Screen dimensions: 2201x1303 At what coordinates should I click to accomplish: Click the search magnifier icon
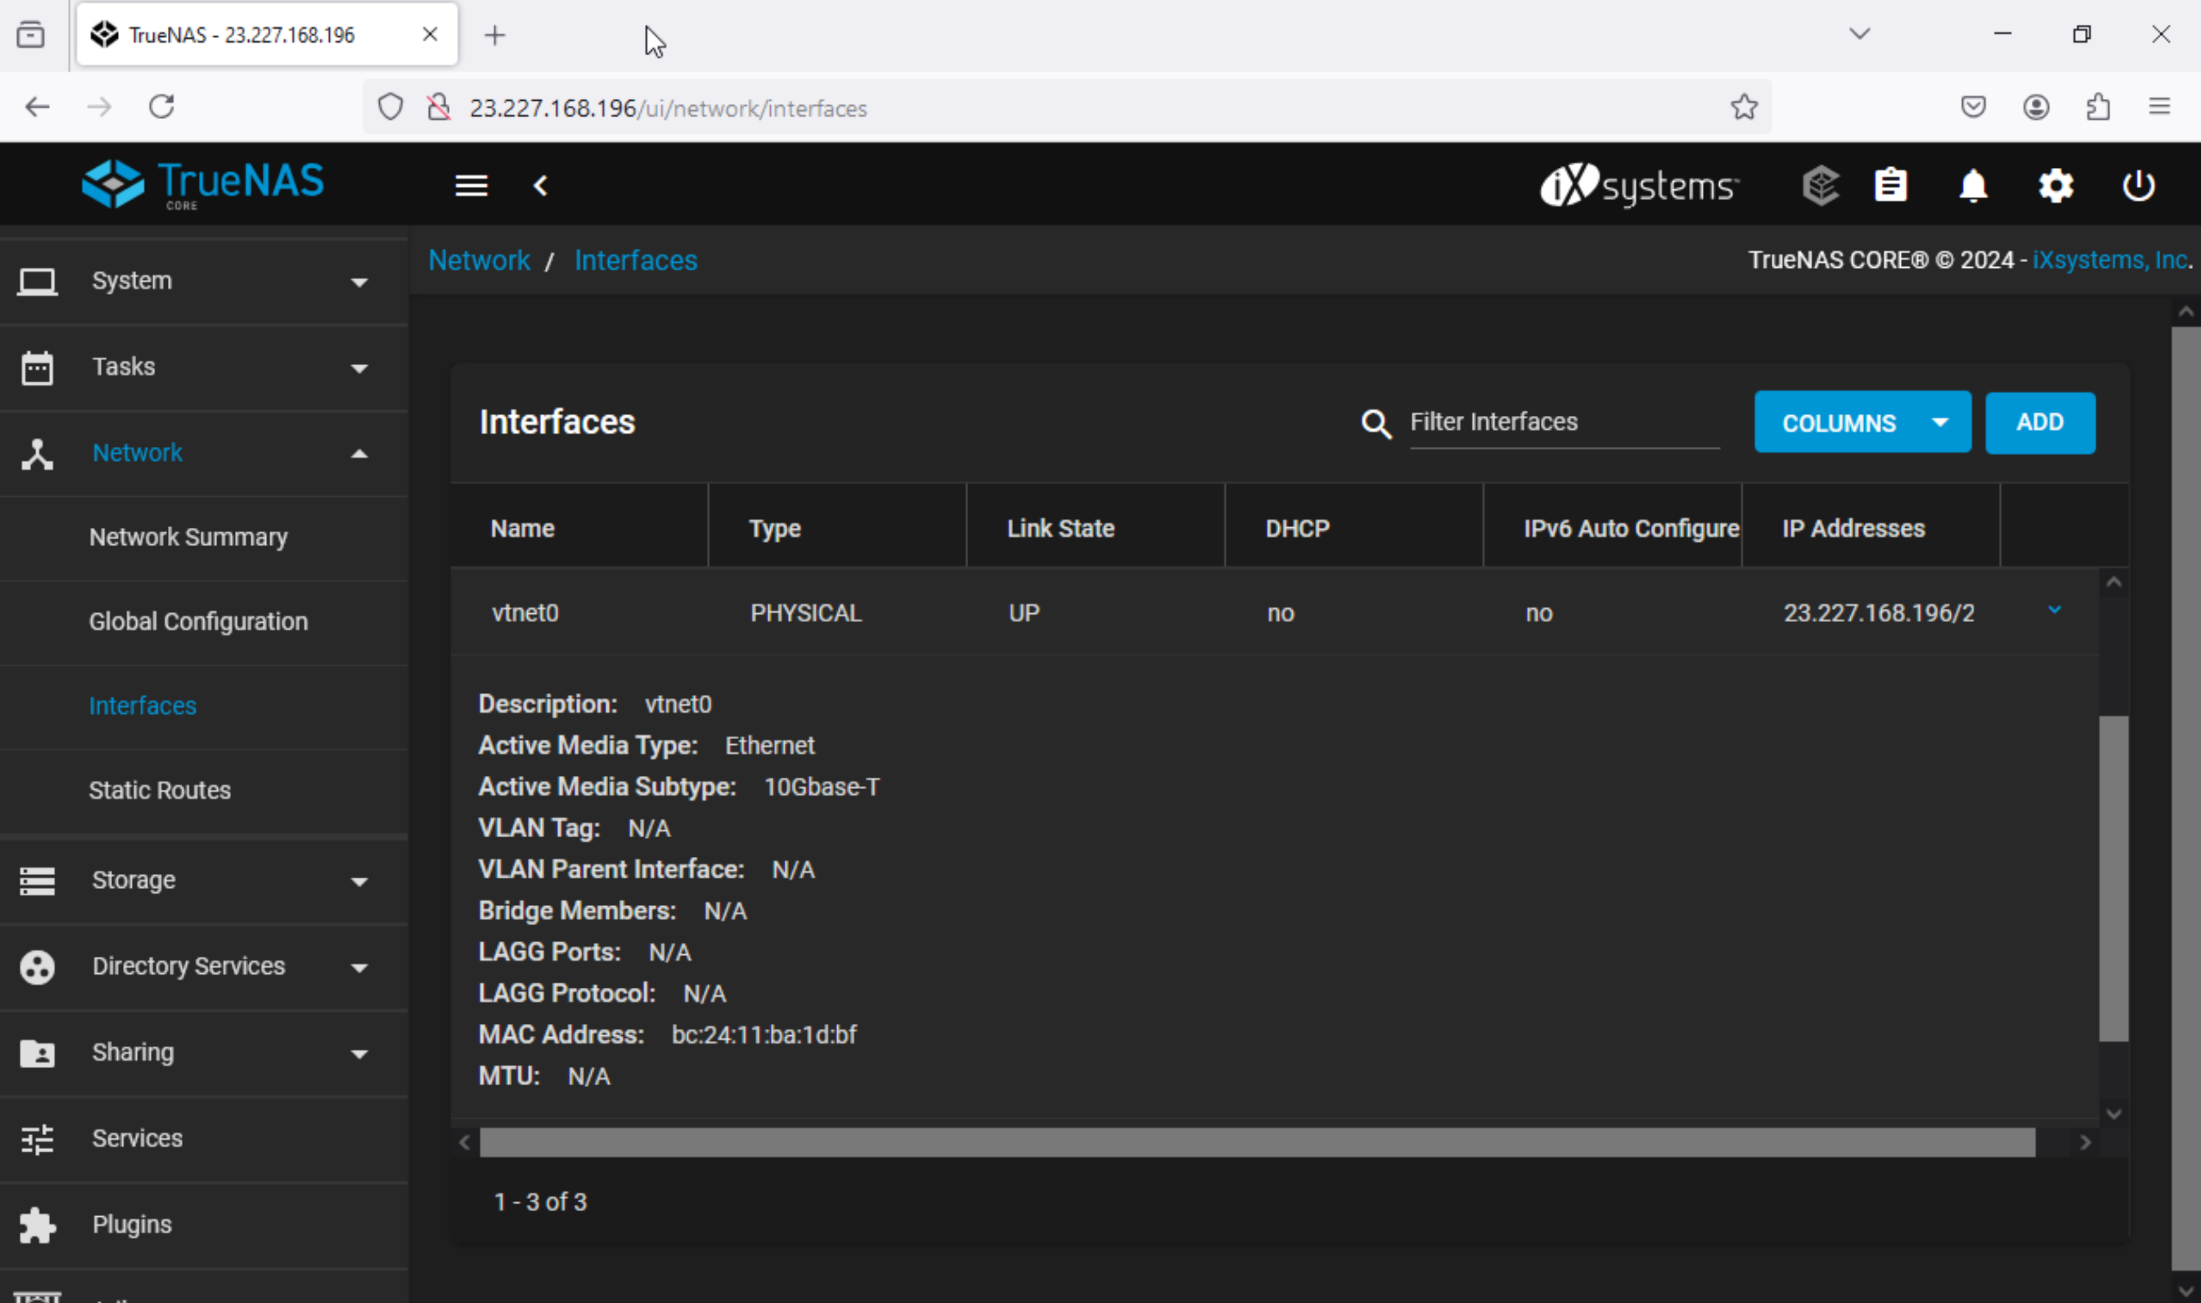1376,424
